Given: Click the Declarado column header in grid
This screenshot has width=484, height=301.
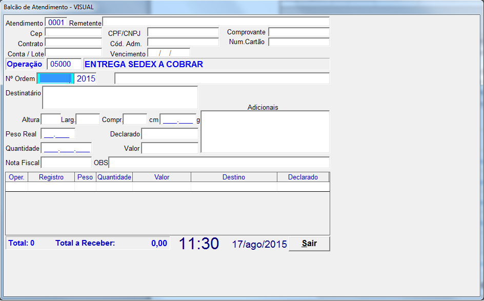Looking at the screenshot, I should pyautogui.click(x=303, y=177).
